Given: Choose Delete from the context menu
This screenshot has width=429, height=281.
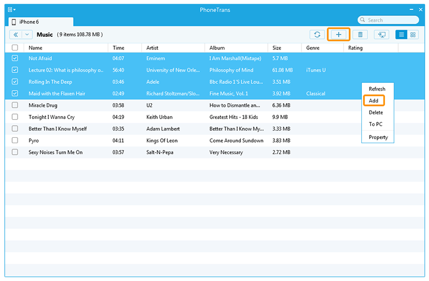Looking at the screenshot, I should click(x=376, y=113).
